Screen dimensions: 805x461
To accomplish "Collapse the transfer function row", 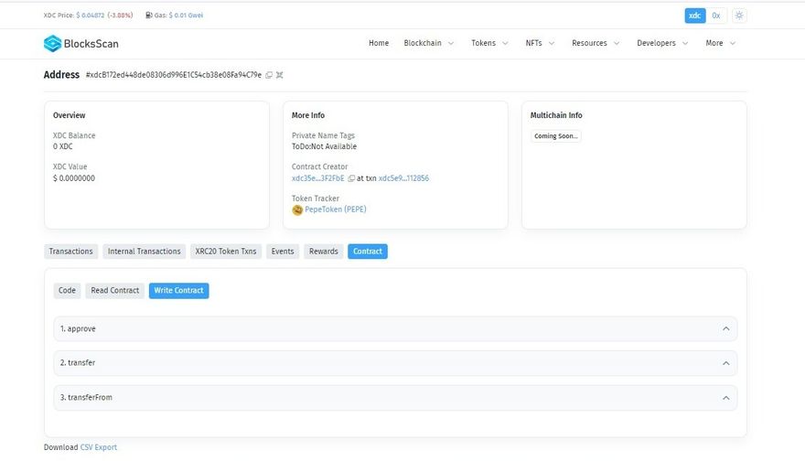I will (725, 363).
